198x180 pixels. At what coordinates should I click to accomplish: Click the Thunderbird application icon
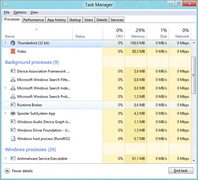click(x=13, y=43)
